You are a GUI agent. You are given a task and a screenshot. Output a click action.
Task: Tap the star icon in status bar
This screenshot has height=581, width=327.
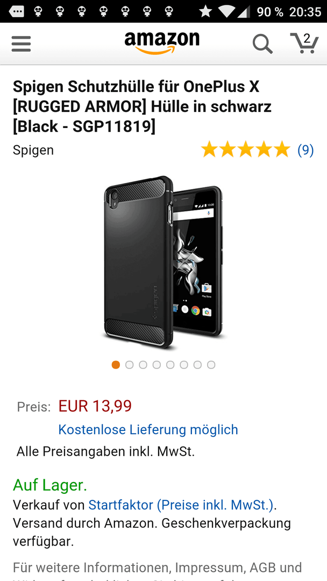205,11
